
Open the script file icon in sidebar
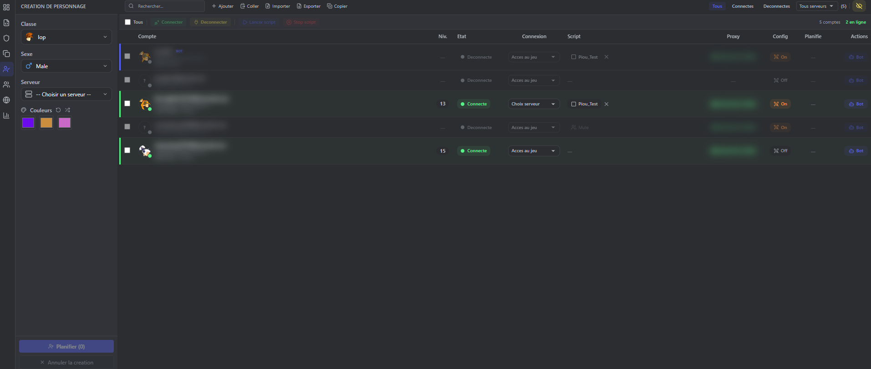(x=6, y=23)
